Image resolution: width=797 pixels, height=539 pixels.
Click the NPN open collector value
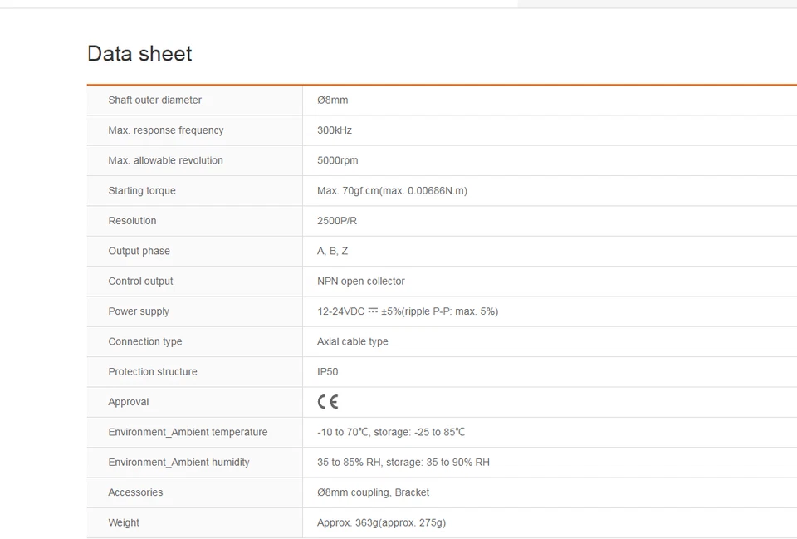pyautogui.click(x=361, y=282)
